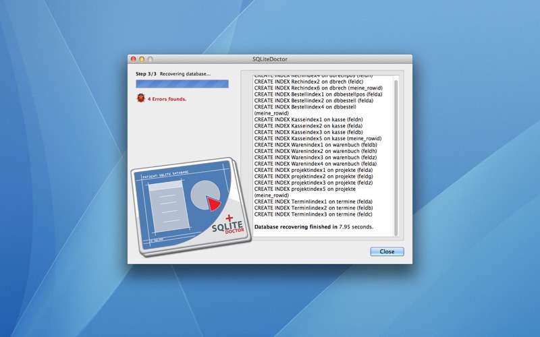540x337 pixels.
Task: Click log line "Kasseindex3 on kasse (feldb)"
Action: point(308,132)
